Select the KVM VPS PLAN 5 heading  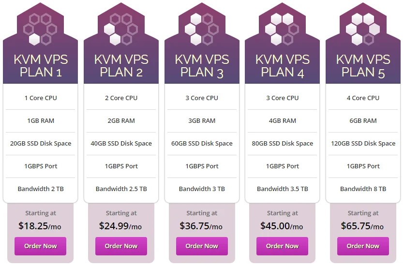(363, 66)
